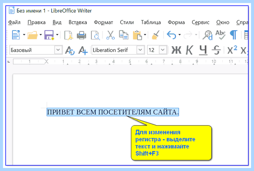Screen dimensions: 254x171
Task: Click the Copy icon
Action: [x=124, y=35]
